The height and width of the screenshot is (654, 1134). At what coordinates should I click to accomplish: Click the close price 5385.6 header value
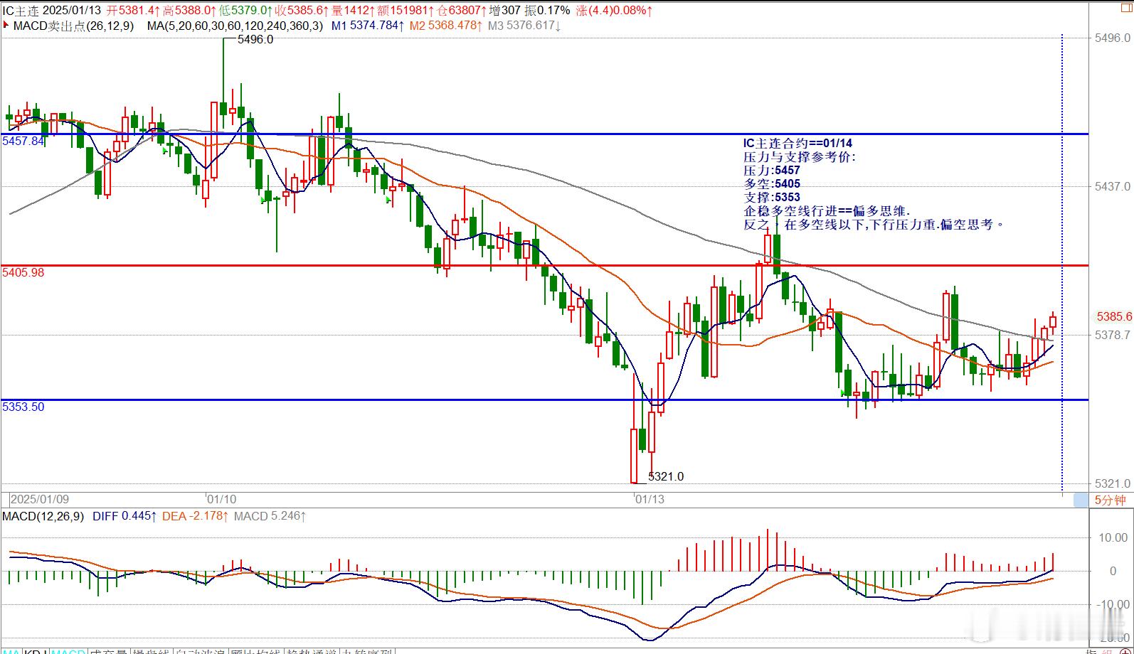tap(302, 11)
